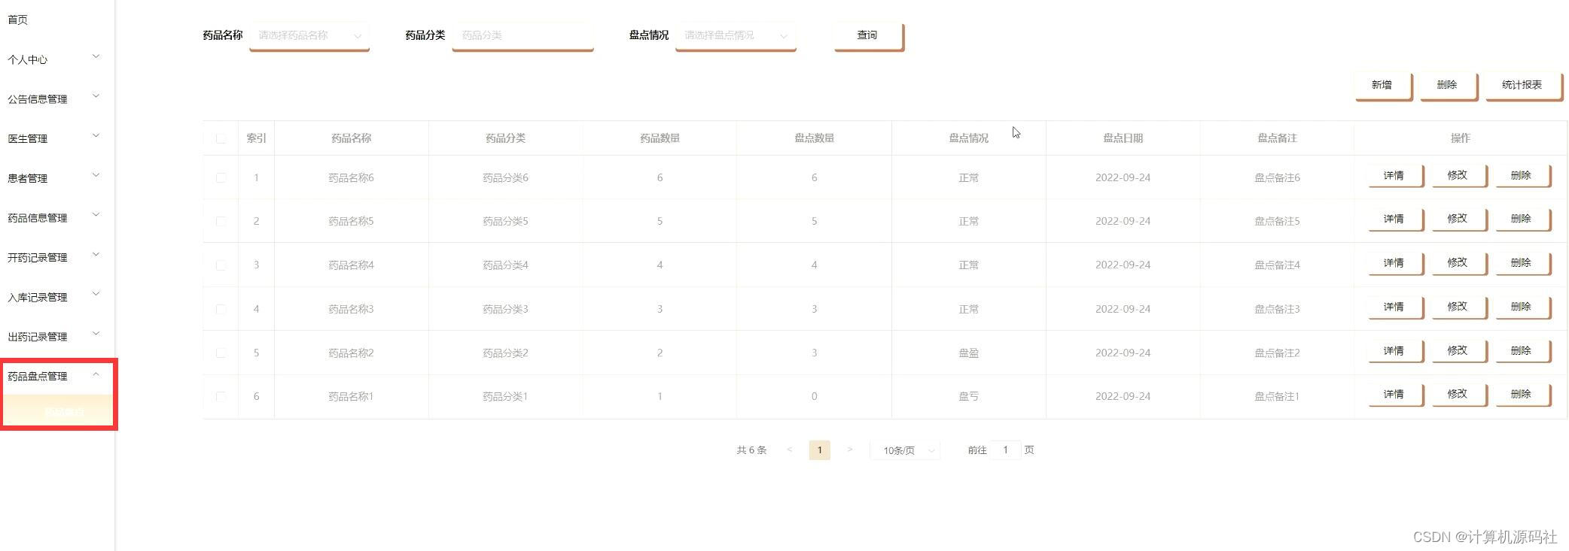Click the 盘亏 status cell
Screen dimensions: 1569x551
pos(969,396)
